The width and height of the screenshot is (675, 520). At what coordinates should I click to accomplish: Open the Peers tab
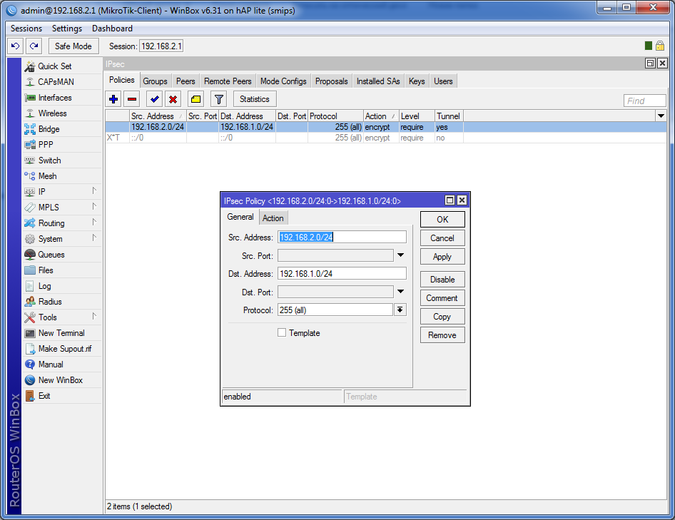click(186, 81)
